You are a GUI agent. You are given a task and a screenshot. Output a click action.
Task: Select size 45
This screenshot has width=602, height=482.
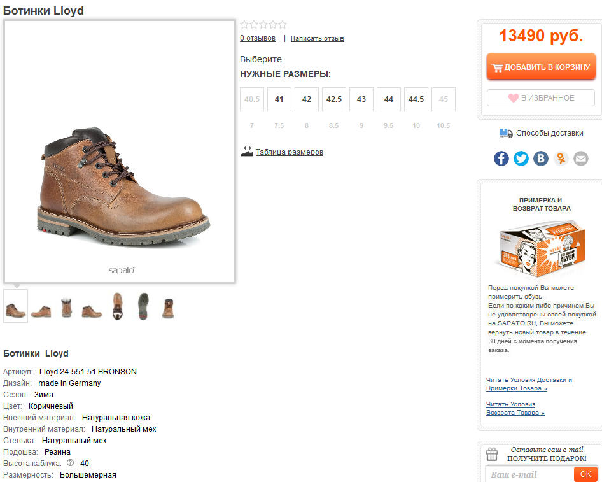click(x=444, y=99)
